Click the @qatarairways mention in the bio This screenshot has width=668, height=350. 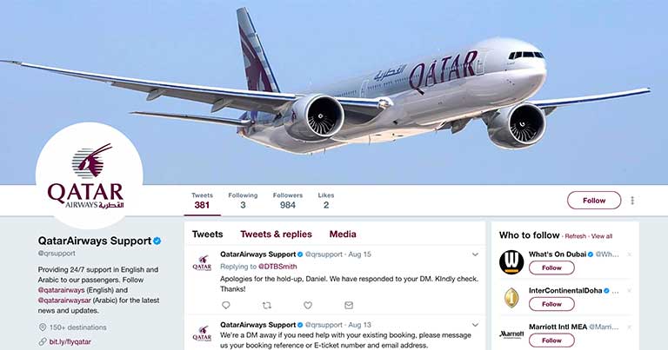point(62,290)
